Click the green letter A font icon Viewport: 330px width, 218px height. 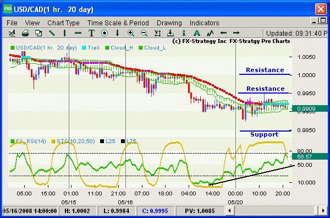pos(197,33)
